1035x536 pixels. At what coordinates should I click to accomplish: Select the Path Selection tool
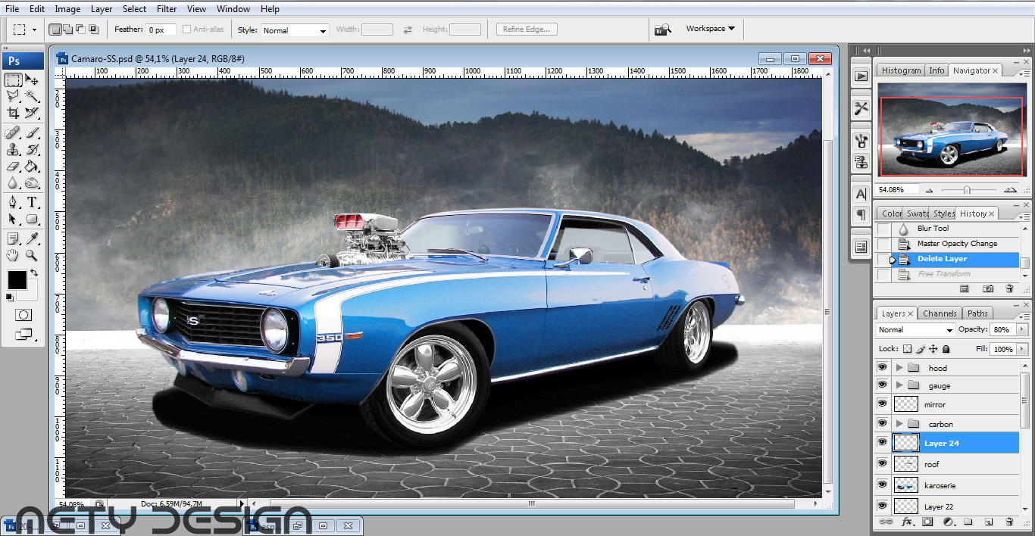pos(14,220)
